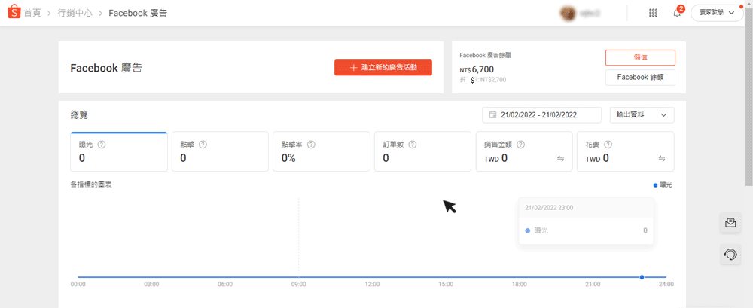Click the 各指標的圖表 chart label
This screenshot has height=308, width=753.
[x=91, y=184]
